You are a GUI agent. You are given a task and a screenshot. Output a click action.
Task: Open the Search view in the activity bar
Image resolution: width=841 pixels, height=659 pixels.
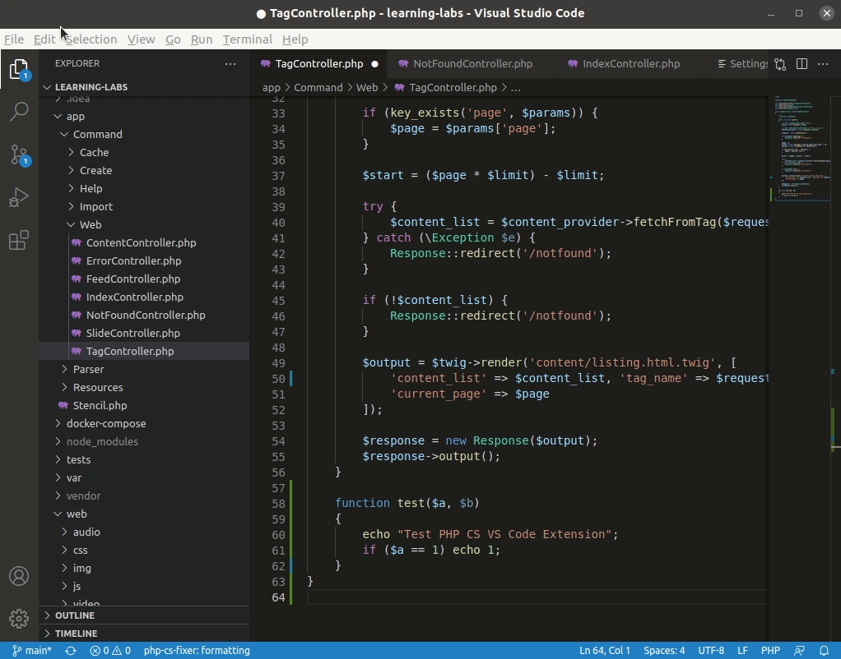19,111
